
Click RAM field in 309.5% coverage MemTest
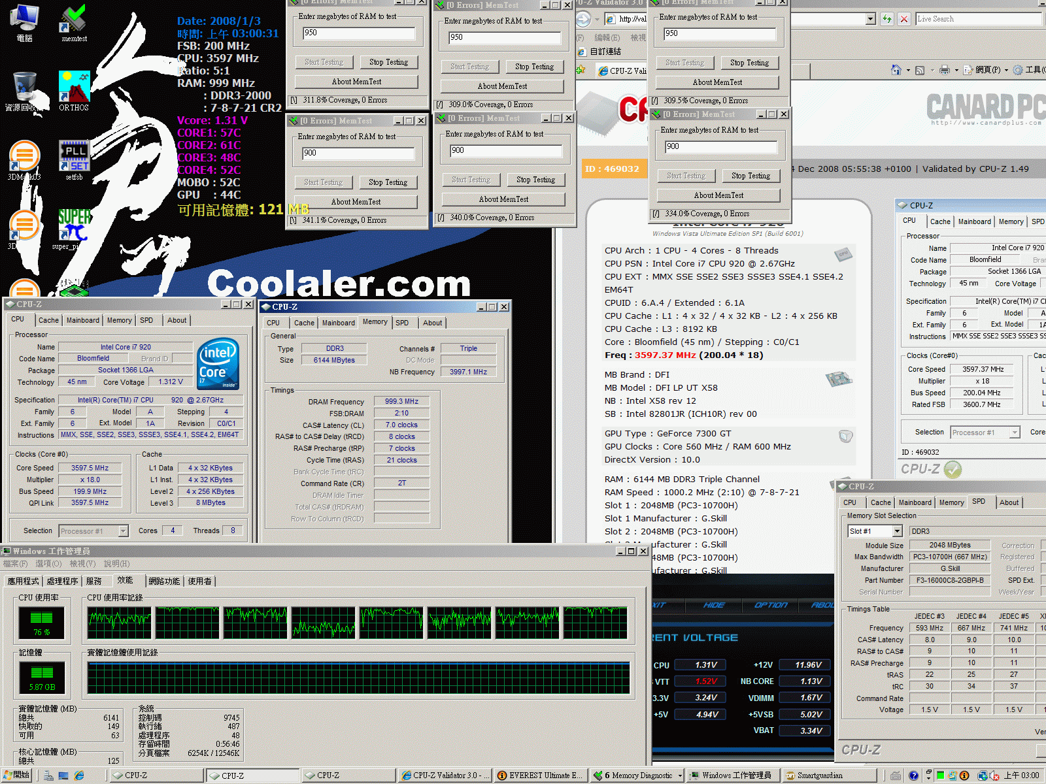(719, 33)
